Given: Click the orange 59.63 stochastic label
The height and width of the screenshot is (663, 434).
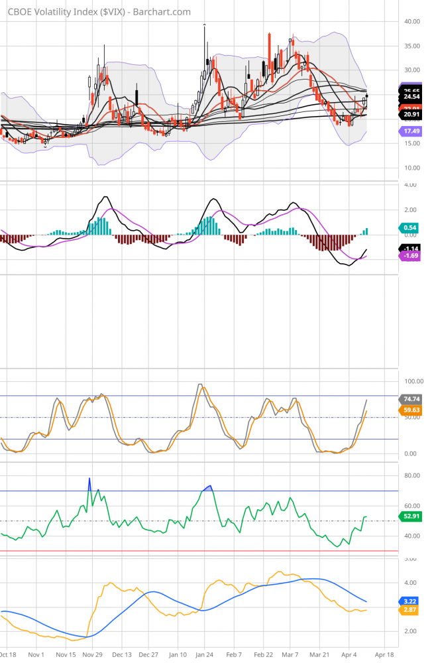Looking at the screenshot, I should point(412,410).
